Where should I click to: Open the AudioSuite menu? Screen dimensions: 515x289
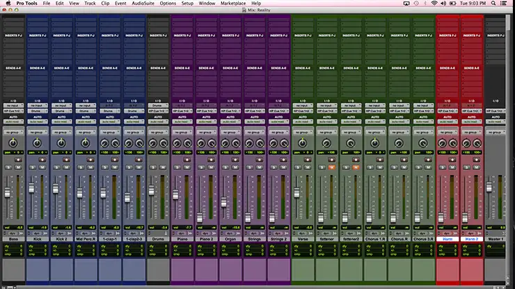pos(142,3)
